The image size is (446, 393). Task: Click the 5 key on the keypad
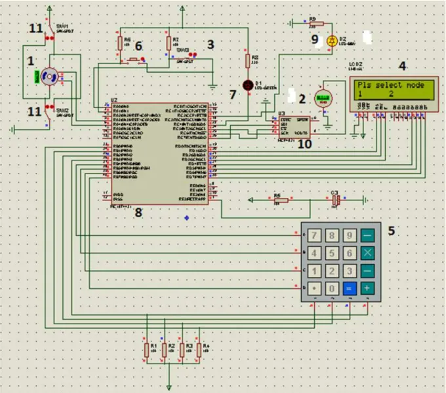pyautogui.click(x=332, y=253)
